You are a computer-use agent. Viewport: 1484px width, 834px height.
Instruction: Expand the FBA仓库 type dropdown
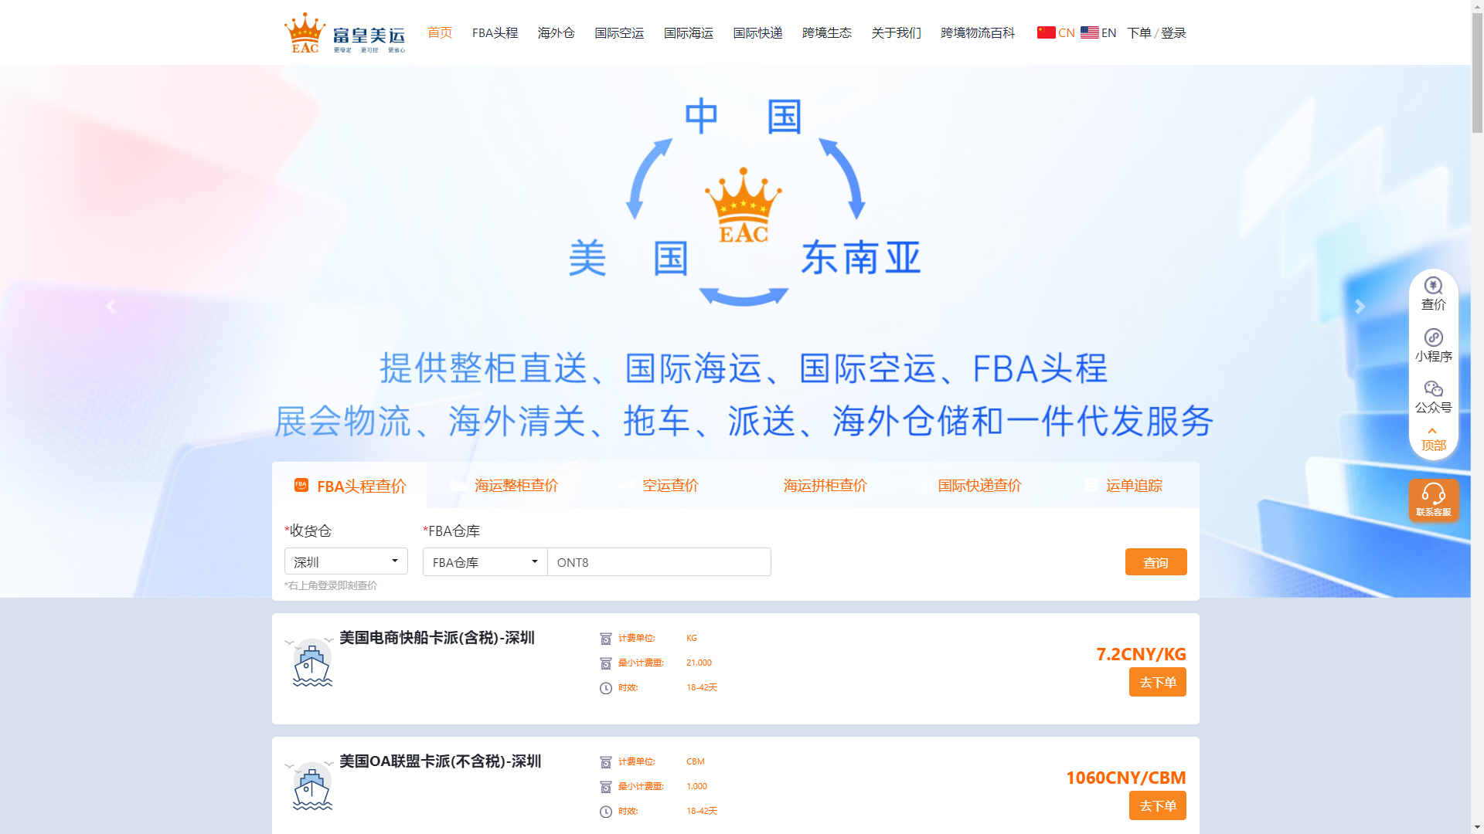[484, 562]
